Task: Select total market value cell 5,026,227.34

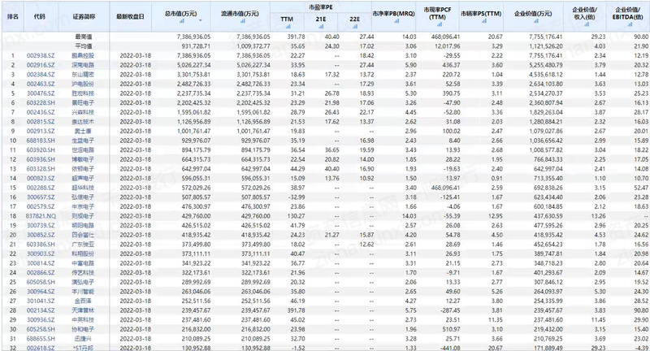Action: (193, 65)
